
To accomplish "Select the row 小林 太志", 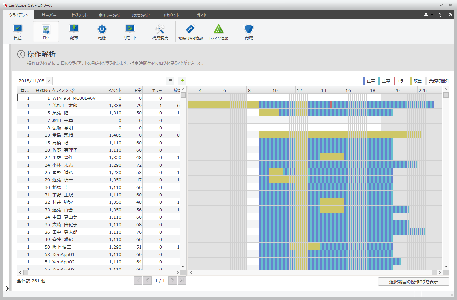I will (x=99, y=165).
